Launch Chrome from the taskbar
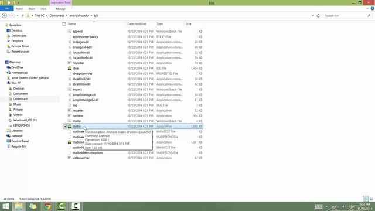This screenshot has height=211, width=375. (x=47, y=206)
